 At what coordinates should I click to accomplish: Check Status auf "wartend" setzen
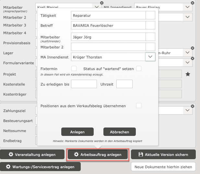click(x=139, y=68)
